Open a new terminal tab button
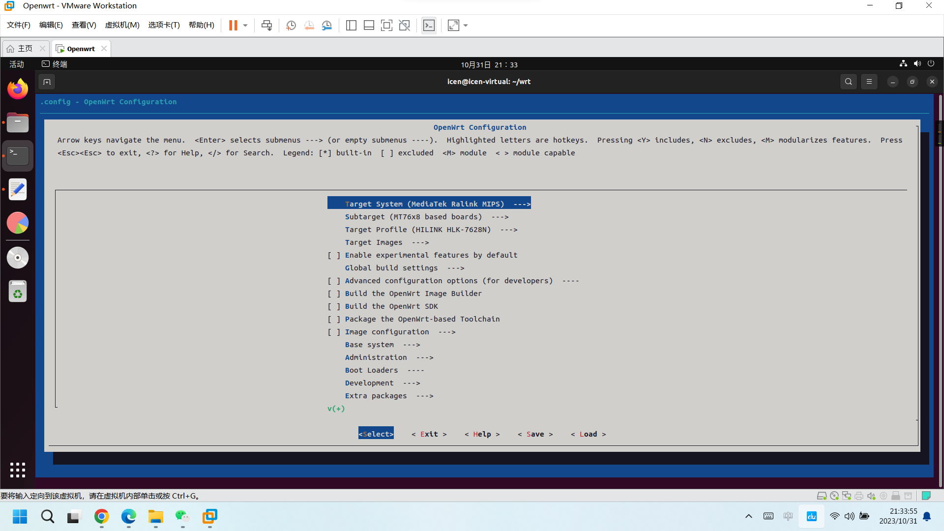944x531 pixels. coord(47,82)
